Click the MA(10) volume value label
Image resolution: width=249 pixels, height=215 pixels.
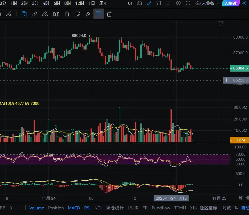pos(20,104)
